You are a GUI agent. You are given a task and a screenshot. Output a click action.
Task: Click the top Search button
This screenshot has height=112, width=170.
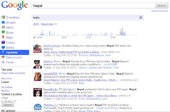click(161, 6)
